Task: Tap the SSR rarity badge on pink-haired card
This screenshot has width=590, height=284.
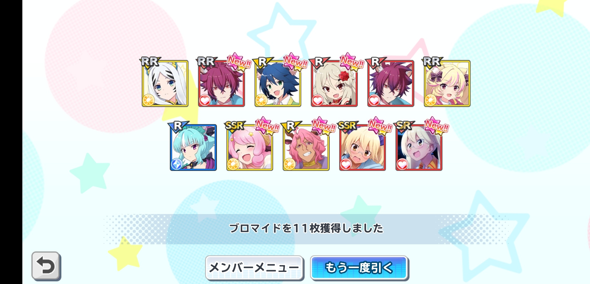Action: [x=234, y=126]
